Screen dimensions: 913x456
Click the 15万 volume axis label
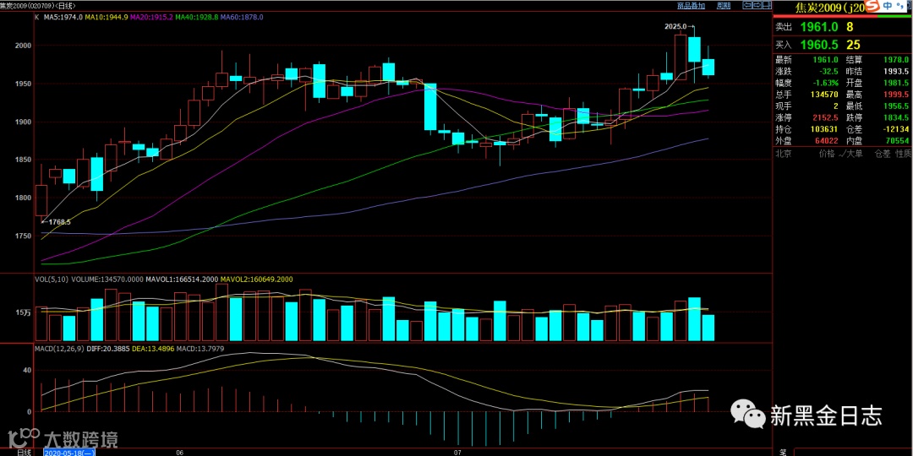pos(24,312)
